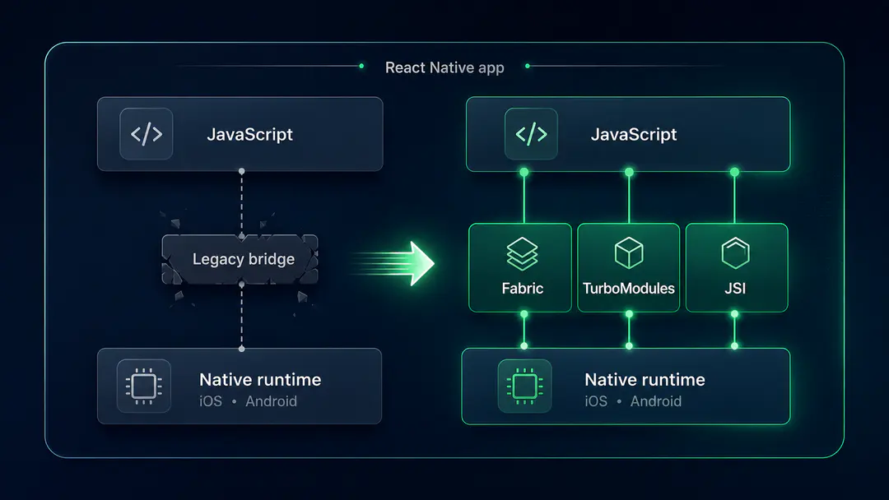Click "Native runtime" text in left gray box

pos(260,379)
